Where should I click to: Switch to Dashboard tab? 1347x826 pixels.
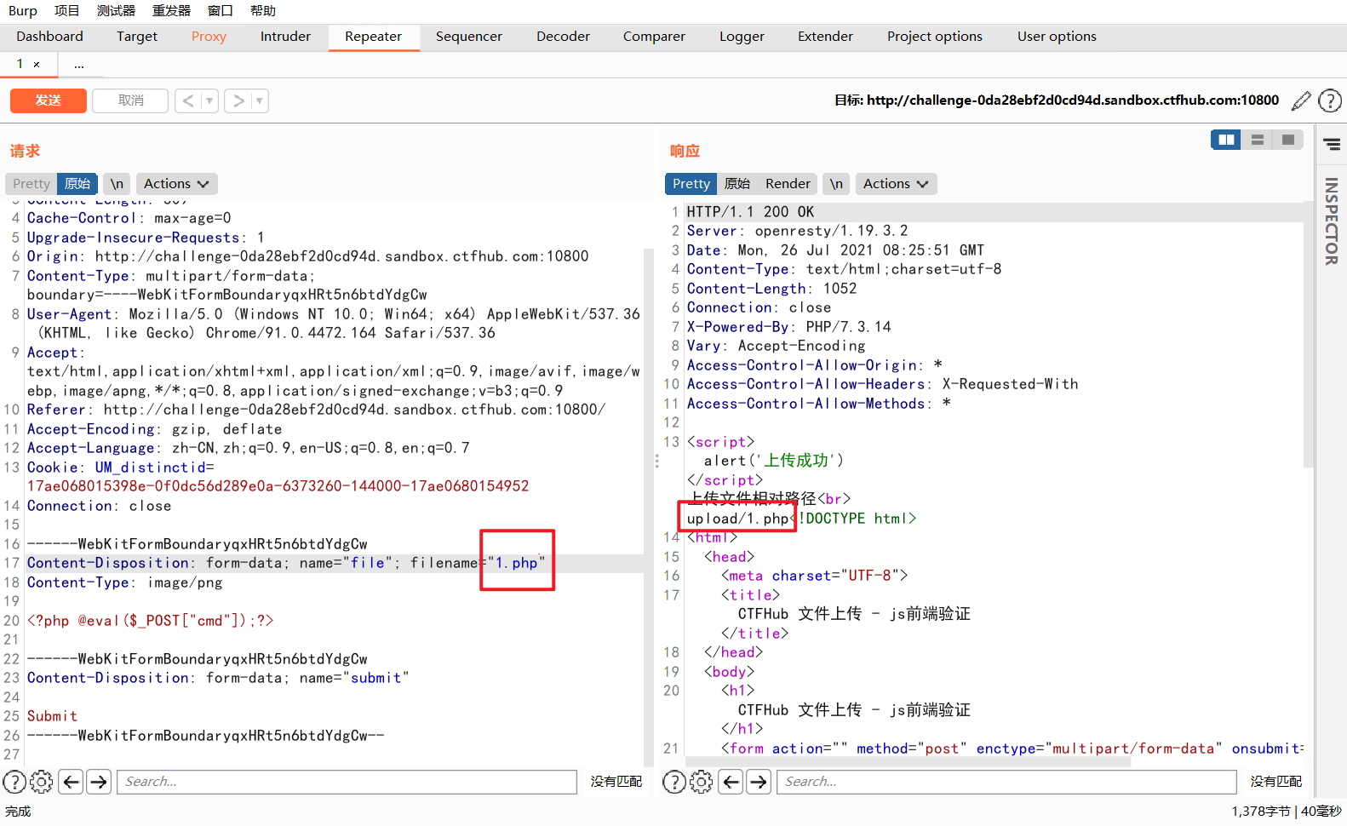tap(50, 37)
